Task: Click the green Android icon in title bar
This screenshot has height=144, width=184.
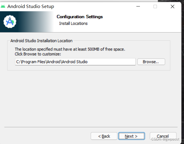Action: coord(3,6)
